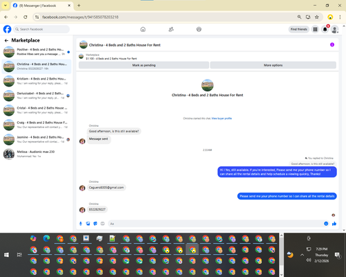Open the Cristal - 4 Beds conversation
This screenshot has width=346, height=277.
37,110
